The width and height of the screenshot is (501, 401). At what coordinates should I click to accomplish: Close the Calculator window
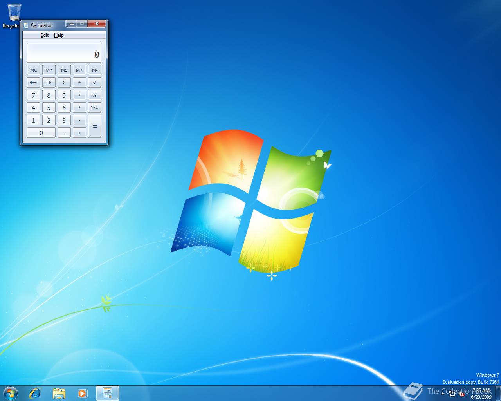(97, 24)
